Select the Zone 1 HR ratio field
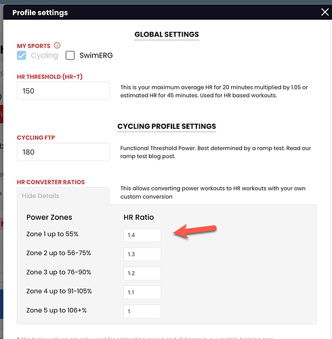 pyautogui.click(x=142, y=235)
